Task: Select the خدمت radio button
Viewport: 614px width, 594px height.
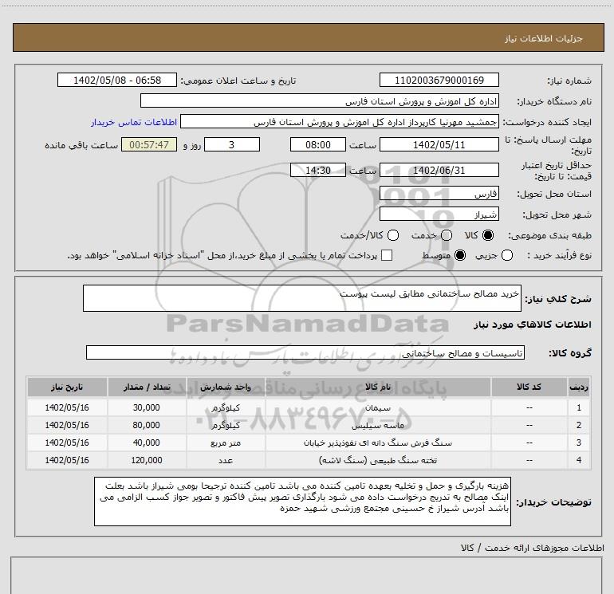Action: tap(447, 235)
